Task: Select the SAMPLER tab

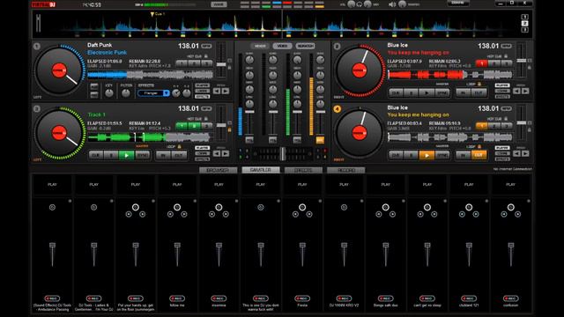Action: (261, 170)
